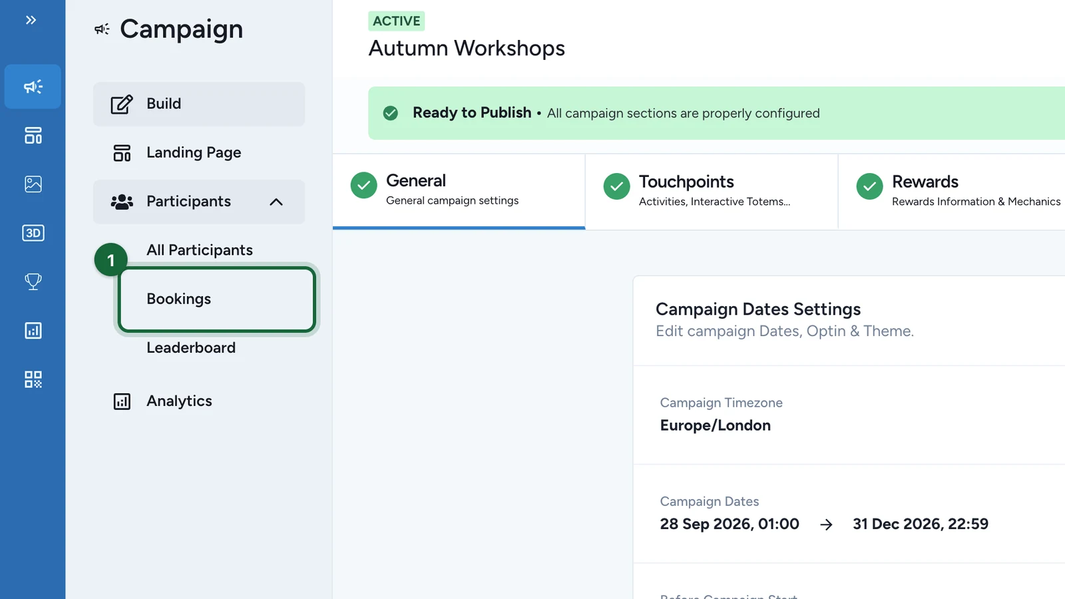Click the Europe/London timezone value

[x=716, y=425]
